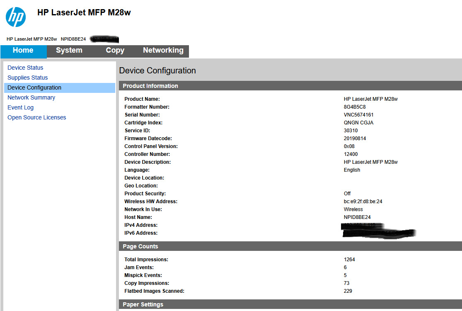Click the IPv6 Address label
The height and width of the screenshot is (311, 462).
(141, 233)
